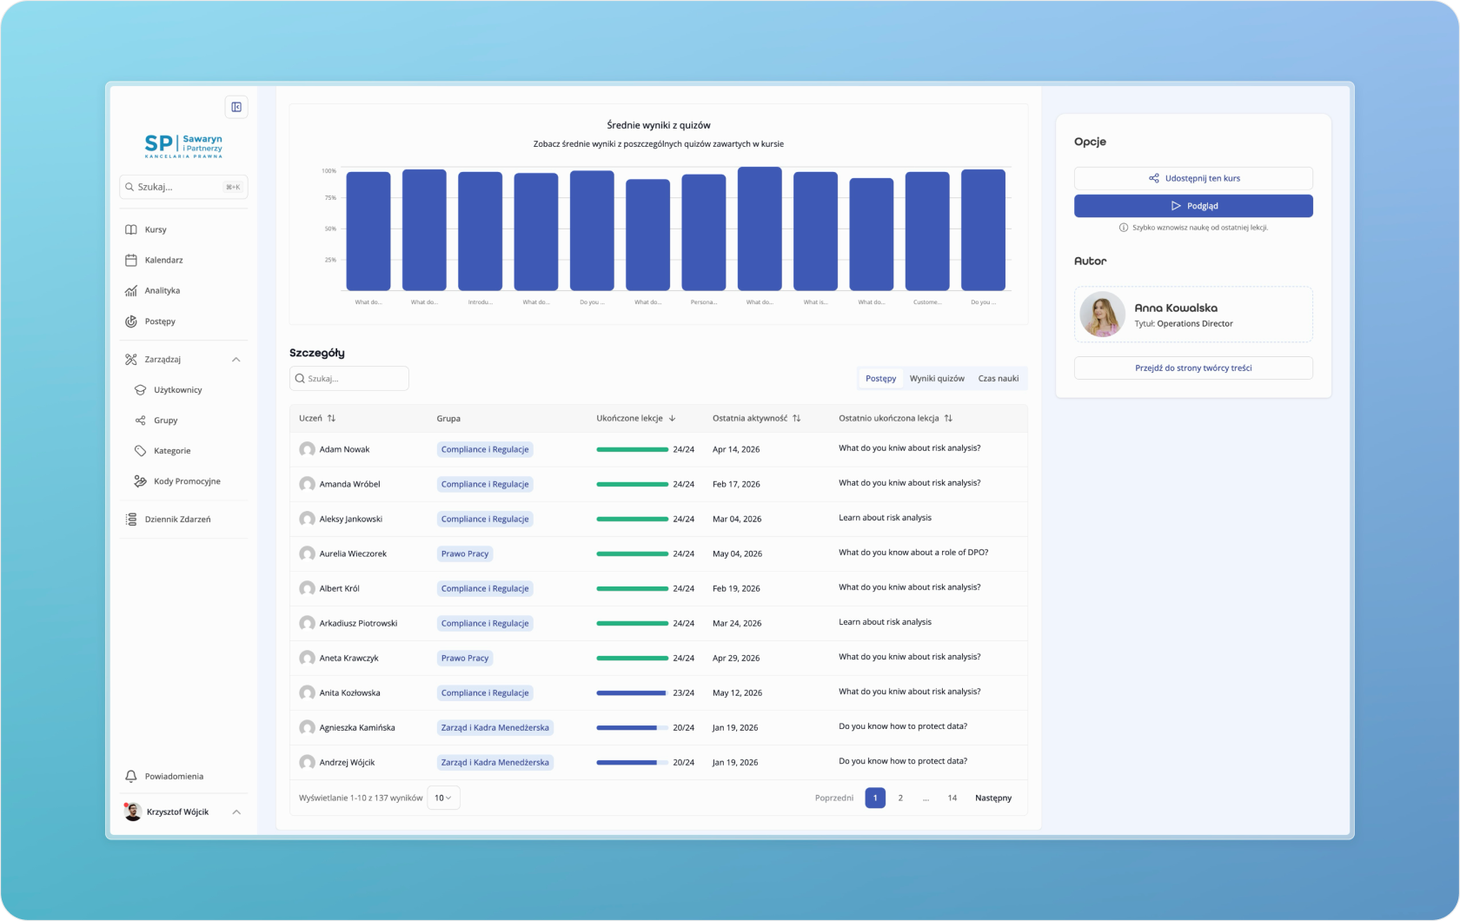Click Andrzej Wójcik's 20/24 progress bar

(632, 762)
